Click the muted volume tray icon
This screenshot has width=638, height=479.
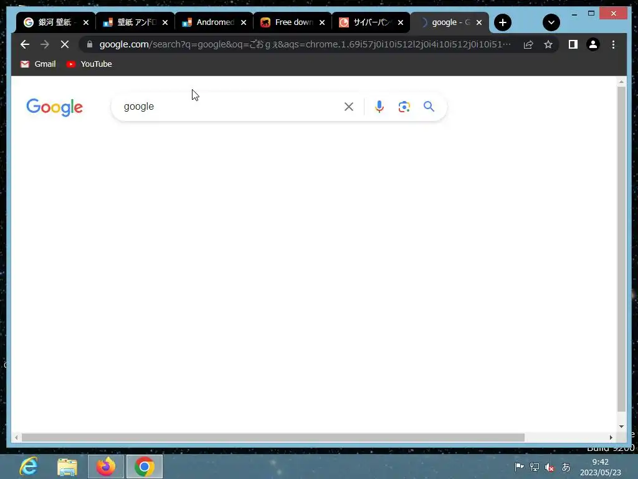(x=550, y=467)
